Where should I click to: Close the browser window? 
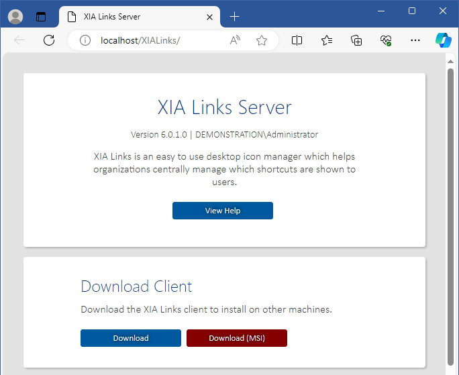point(443,11)
